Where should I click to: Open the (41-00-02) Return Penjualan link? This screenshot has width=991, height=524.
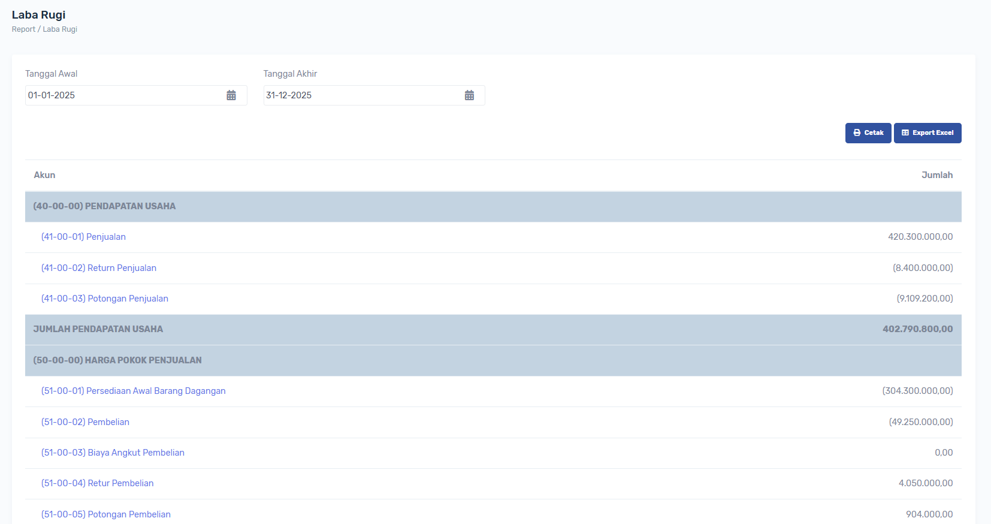[98, 268]
